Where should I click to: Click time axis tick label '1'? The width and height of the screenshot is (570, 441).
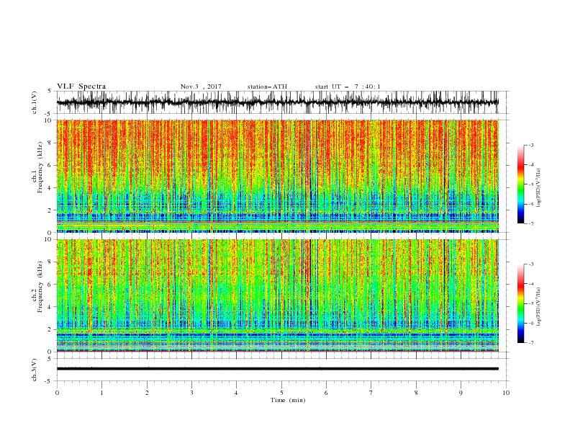pyautogui.click(x=101, y=393)
